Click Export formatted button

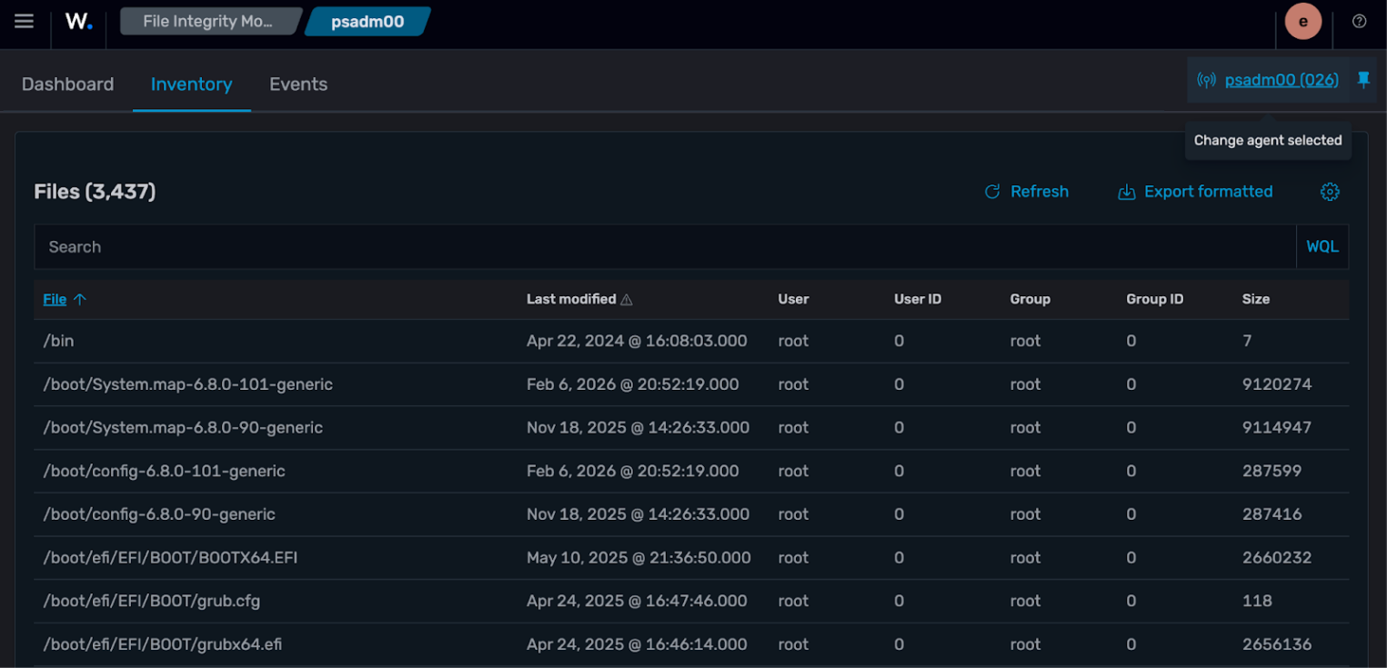click(x=1195, y=192)
